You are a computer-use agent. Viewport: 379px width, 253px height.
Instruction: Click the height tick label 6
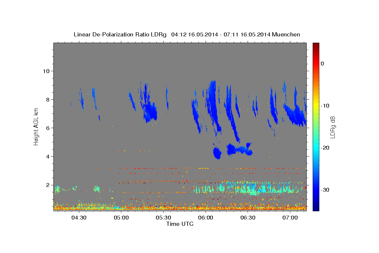[x=48, y=128]
